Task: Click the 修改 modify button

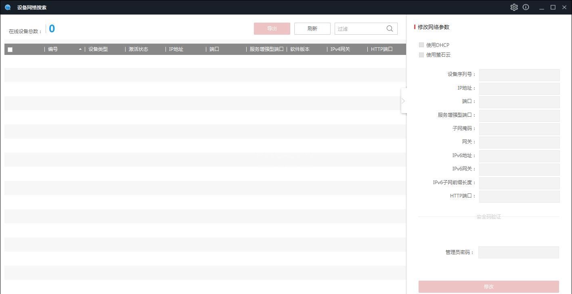Action: point(489,287)
